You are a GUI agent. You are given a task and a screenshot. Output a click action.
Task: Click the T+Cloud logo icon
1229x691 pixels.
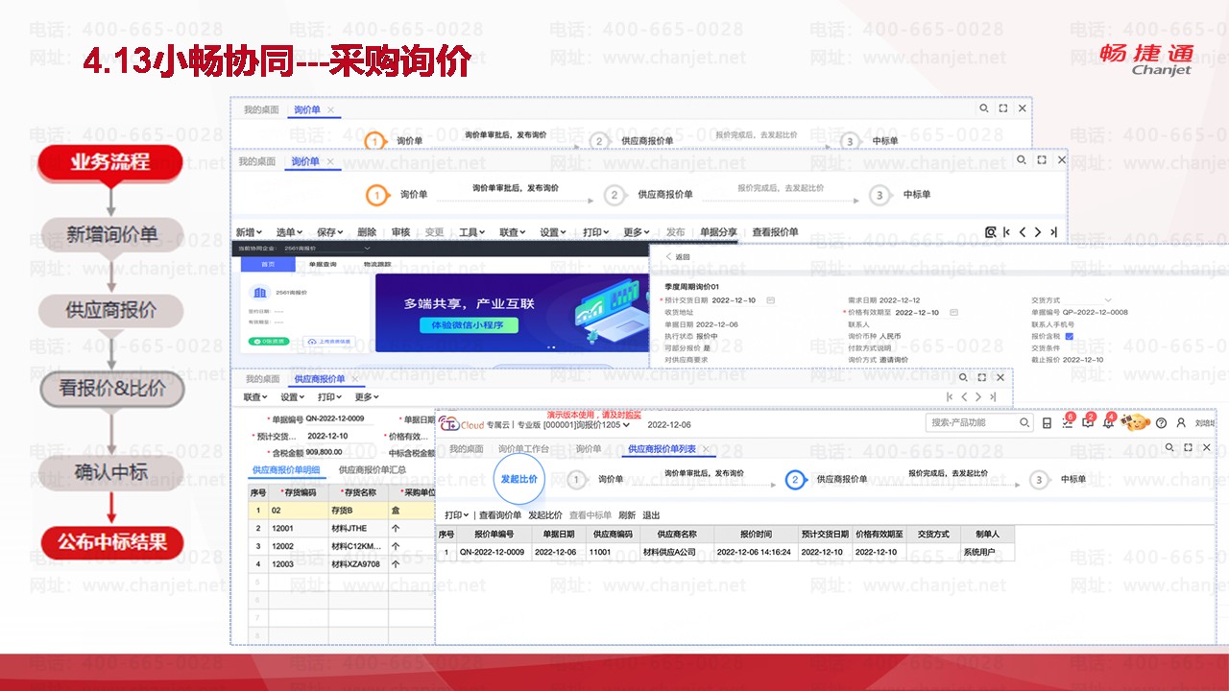pyautogui.click(x=448, y=423)
